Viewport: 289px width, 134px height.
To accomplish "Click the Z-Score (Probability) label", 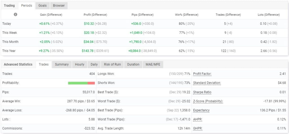I will [208, 101].
